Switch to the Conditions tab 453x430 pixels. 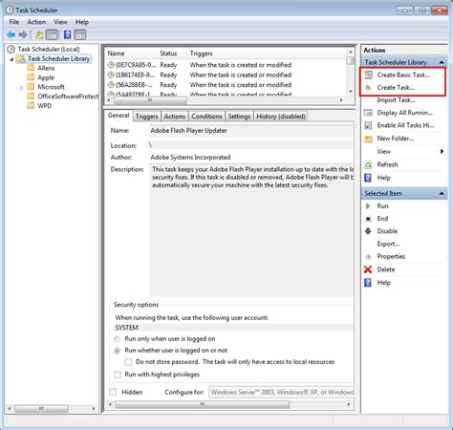click(206, 117)
